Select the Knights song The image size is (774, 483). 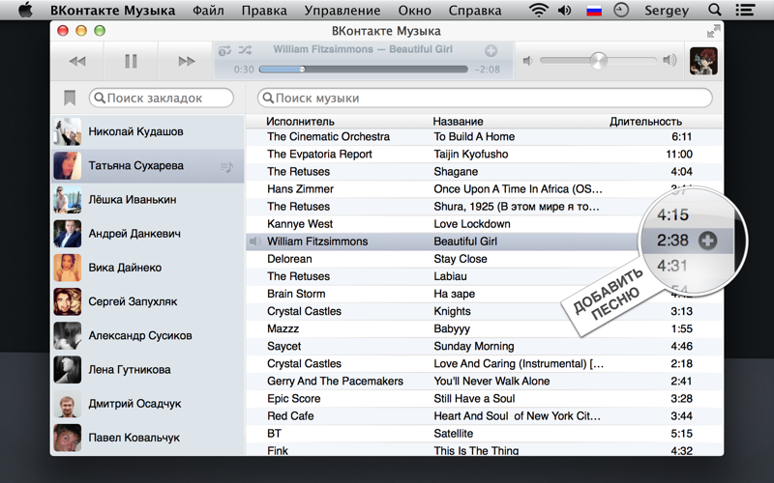pyautogui.click(x=485, y=311)
